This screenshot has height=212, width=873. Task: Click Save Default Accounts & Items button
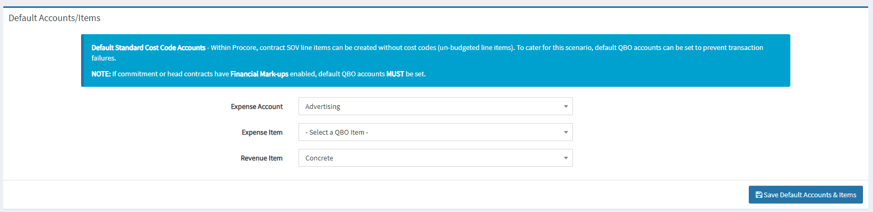806,195
